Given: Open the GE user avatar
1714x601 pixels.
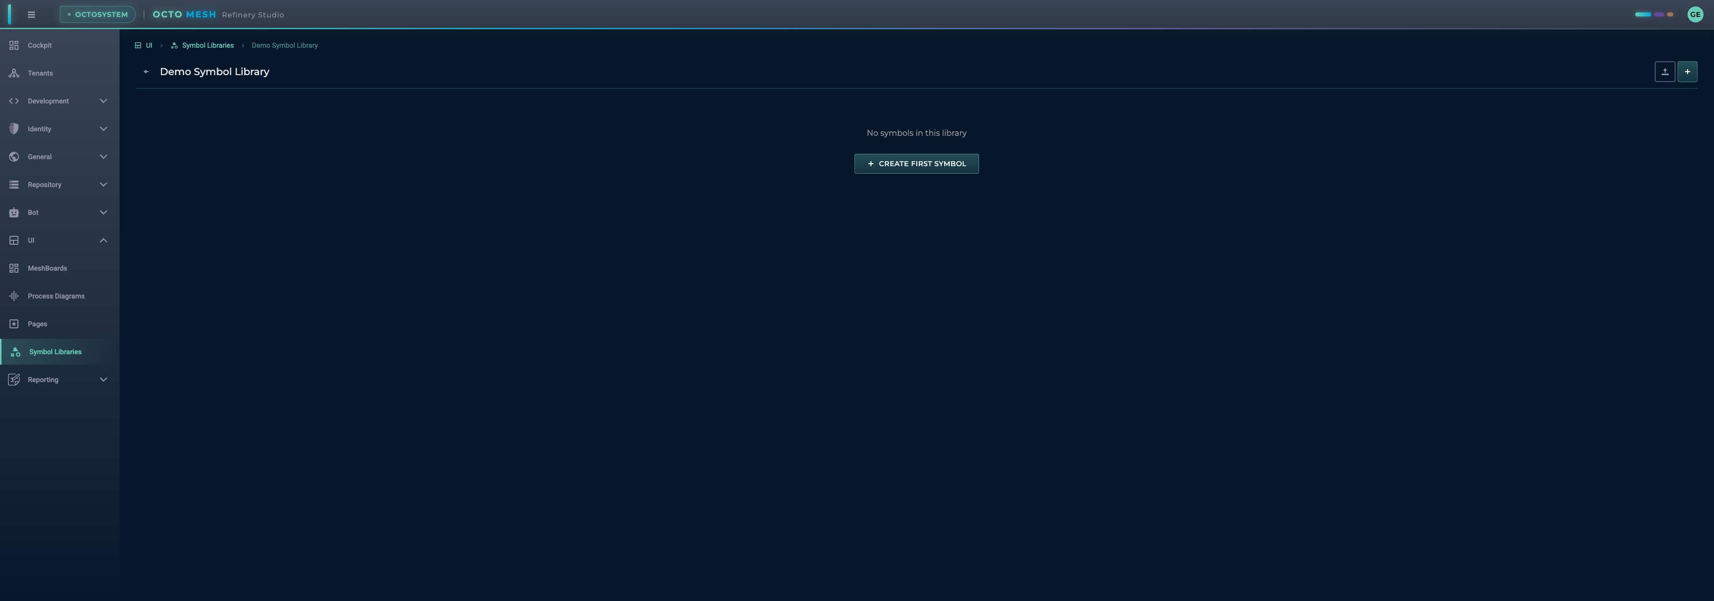Looking at the screenshot, I should (1695, 14).
